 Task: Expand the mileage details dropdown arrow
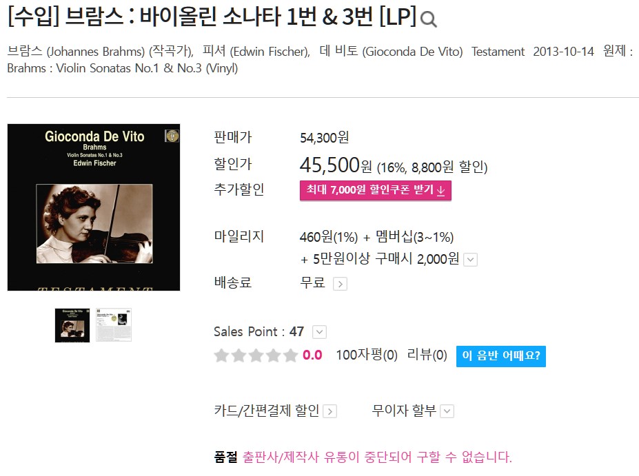point(471,260)
